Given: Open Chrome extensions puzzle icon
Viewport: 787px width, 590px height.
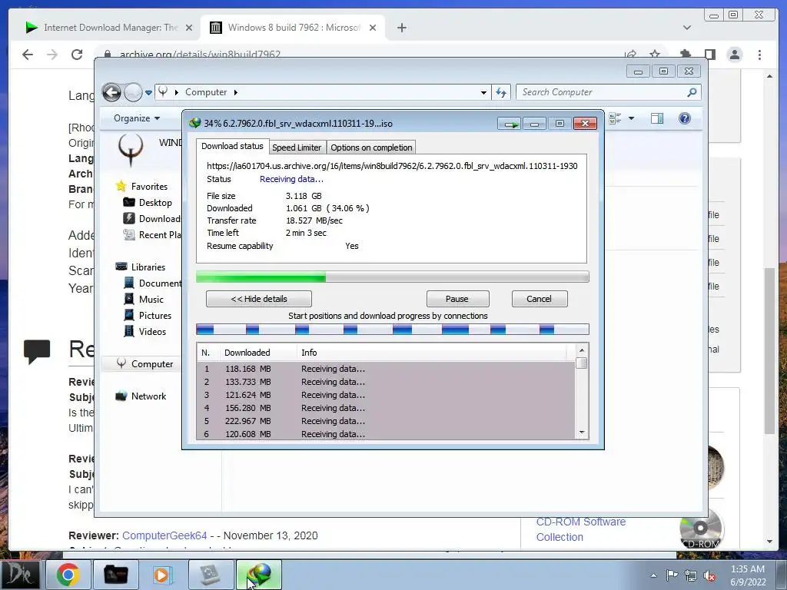Looking at the screenshot, I should tap(686, 55).
